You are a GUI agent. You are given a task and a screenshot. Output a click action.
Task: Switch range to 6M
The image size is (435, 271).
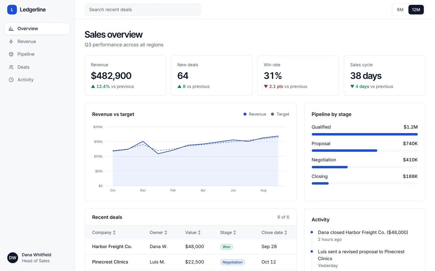click(x=400, y=10)
